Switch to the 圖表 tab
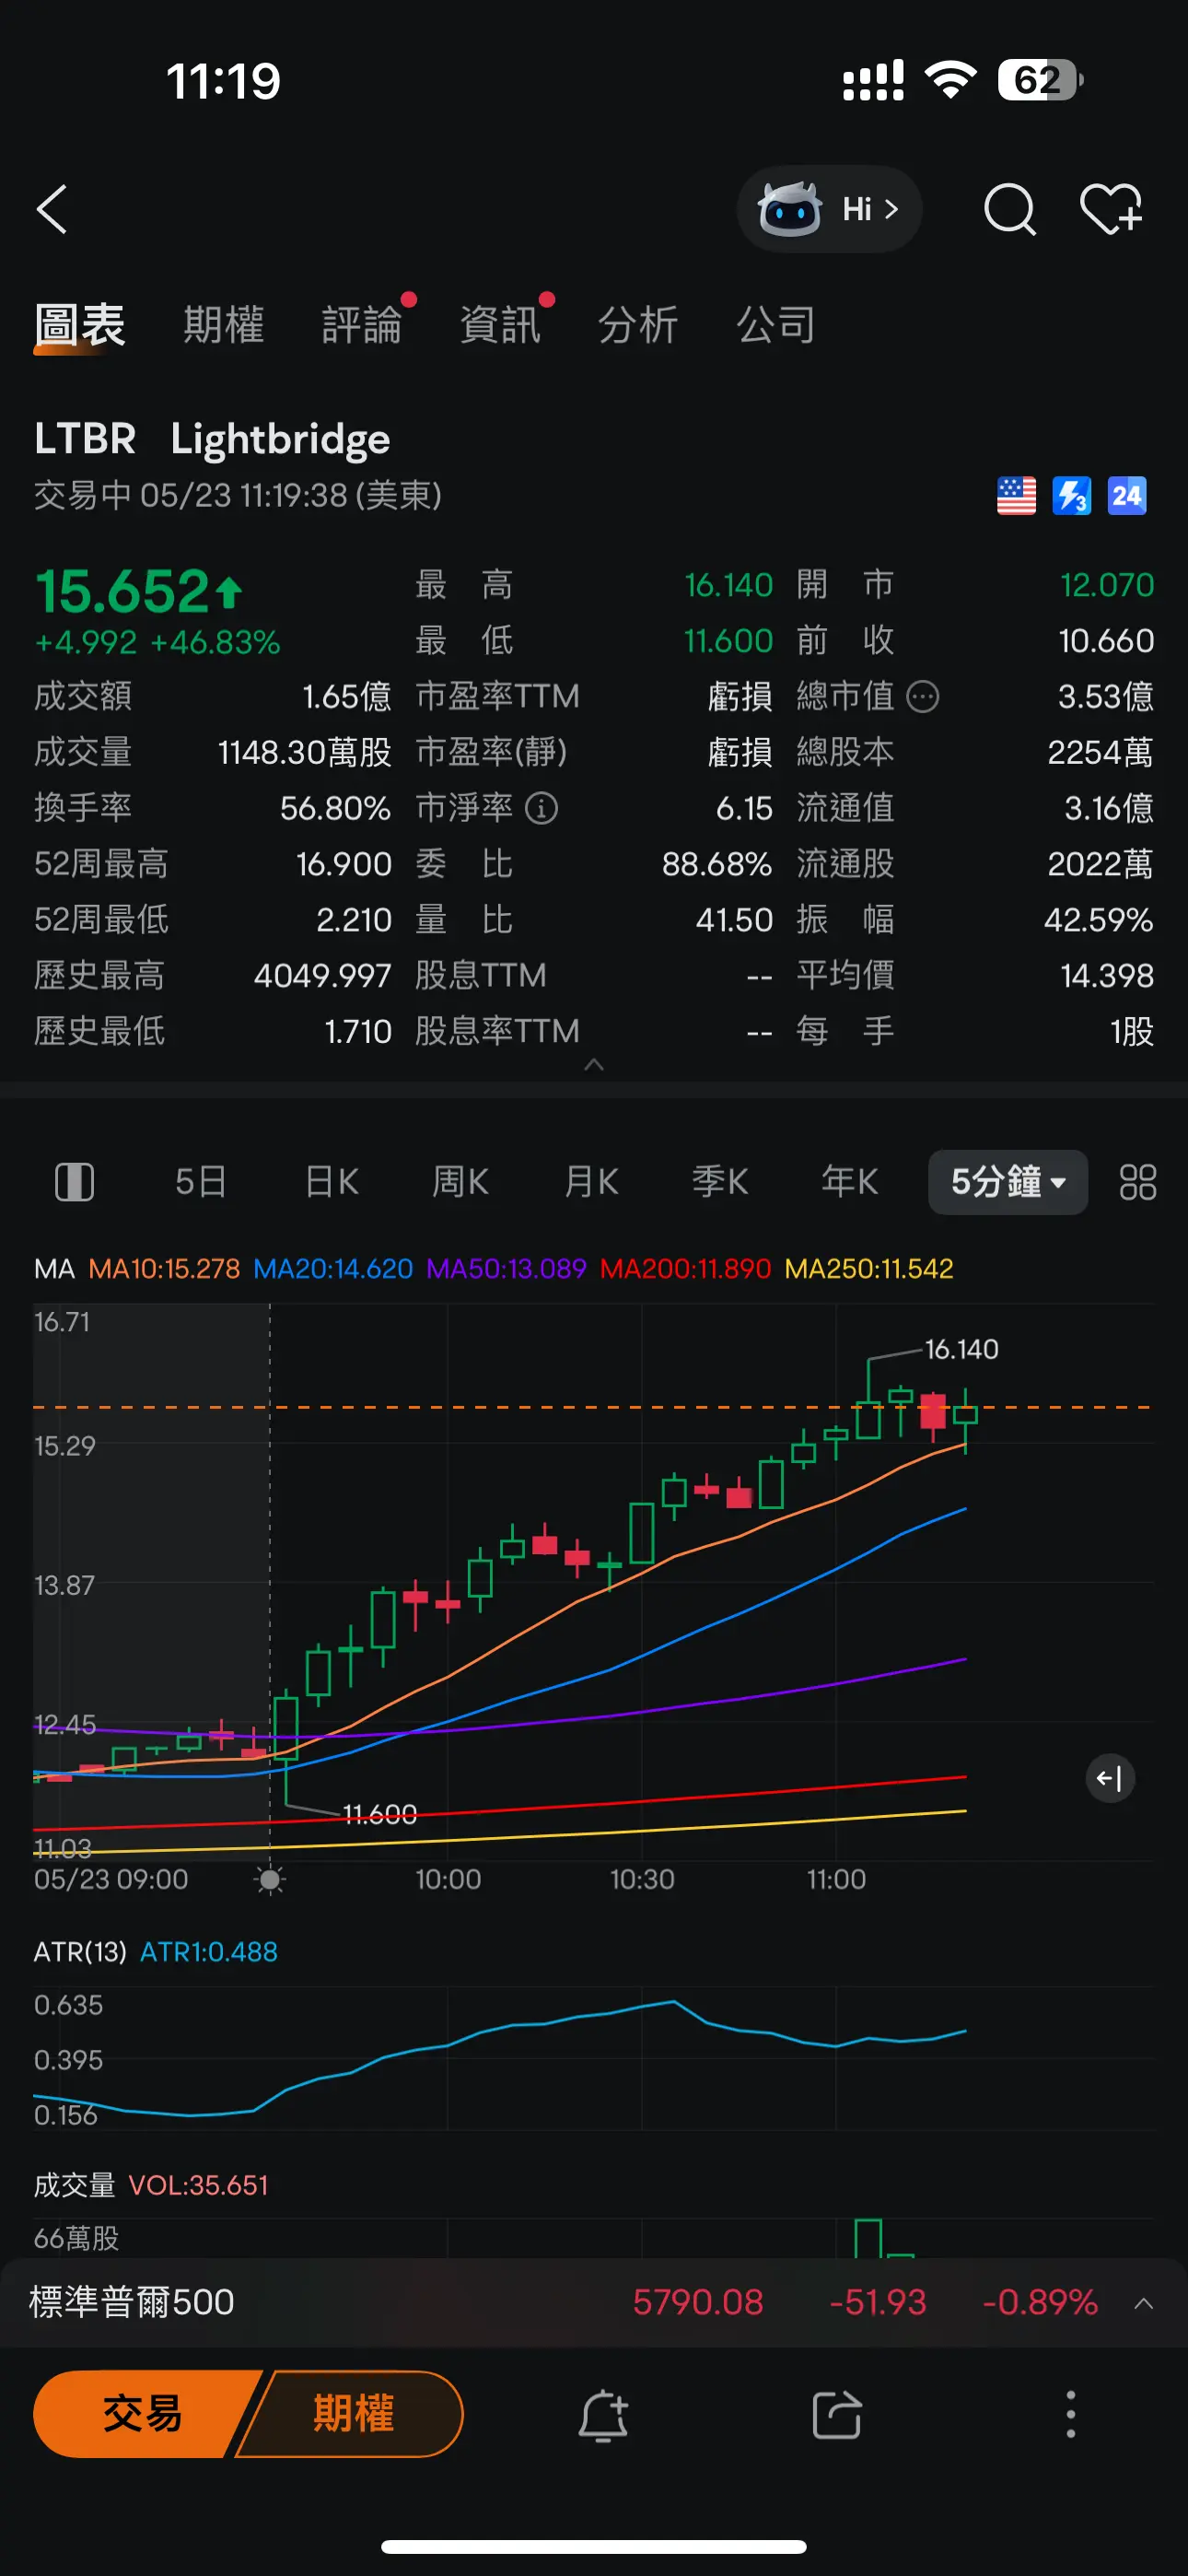Viewport: 1188px width, 2576px height. (80, 326)
